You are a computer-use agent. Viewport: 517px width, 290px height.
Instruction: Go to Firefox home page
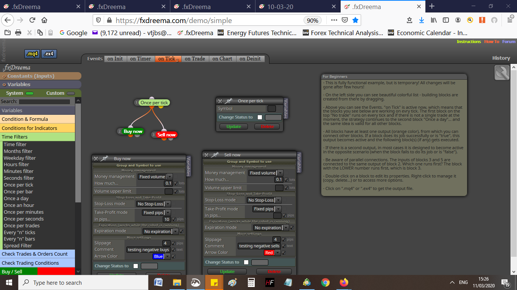pos(44,20)
